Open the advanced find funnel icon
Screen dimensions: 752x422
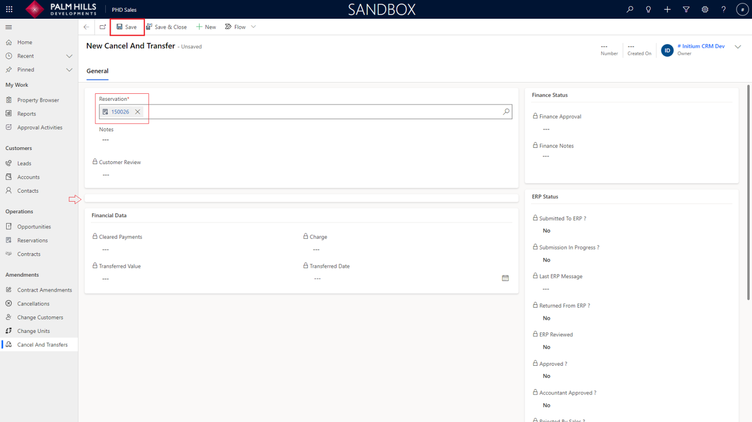[x=686, y=9]
